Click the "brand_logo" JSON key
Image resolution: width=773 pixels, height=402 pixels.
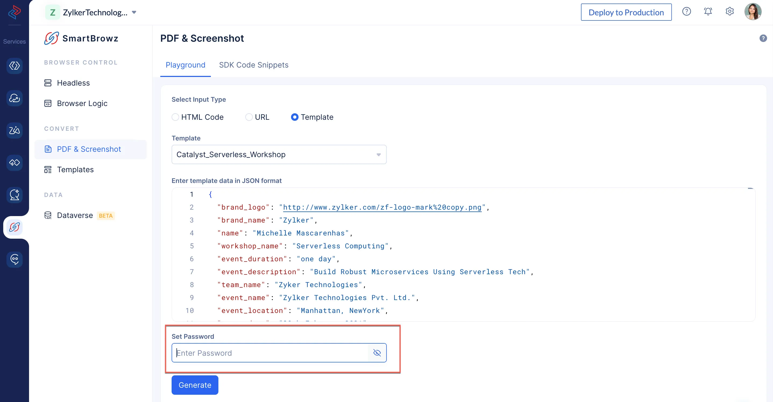point(243,207)
